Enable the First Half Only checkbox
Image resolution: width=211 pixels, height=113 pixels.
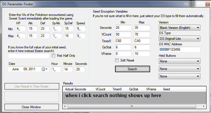pos(54,55)
